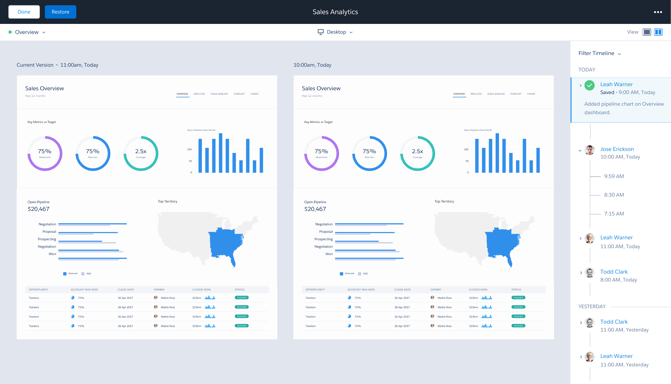
Task: Click last PUSHED status badge in current version table
Action: [242, 326]
